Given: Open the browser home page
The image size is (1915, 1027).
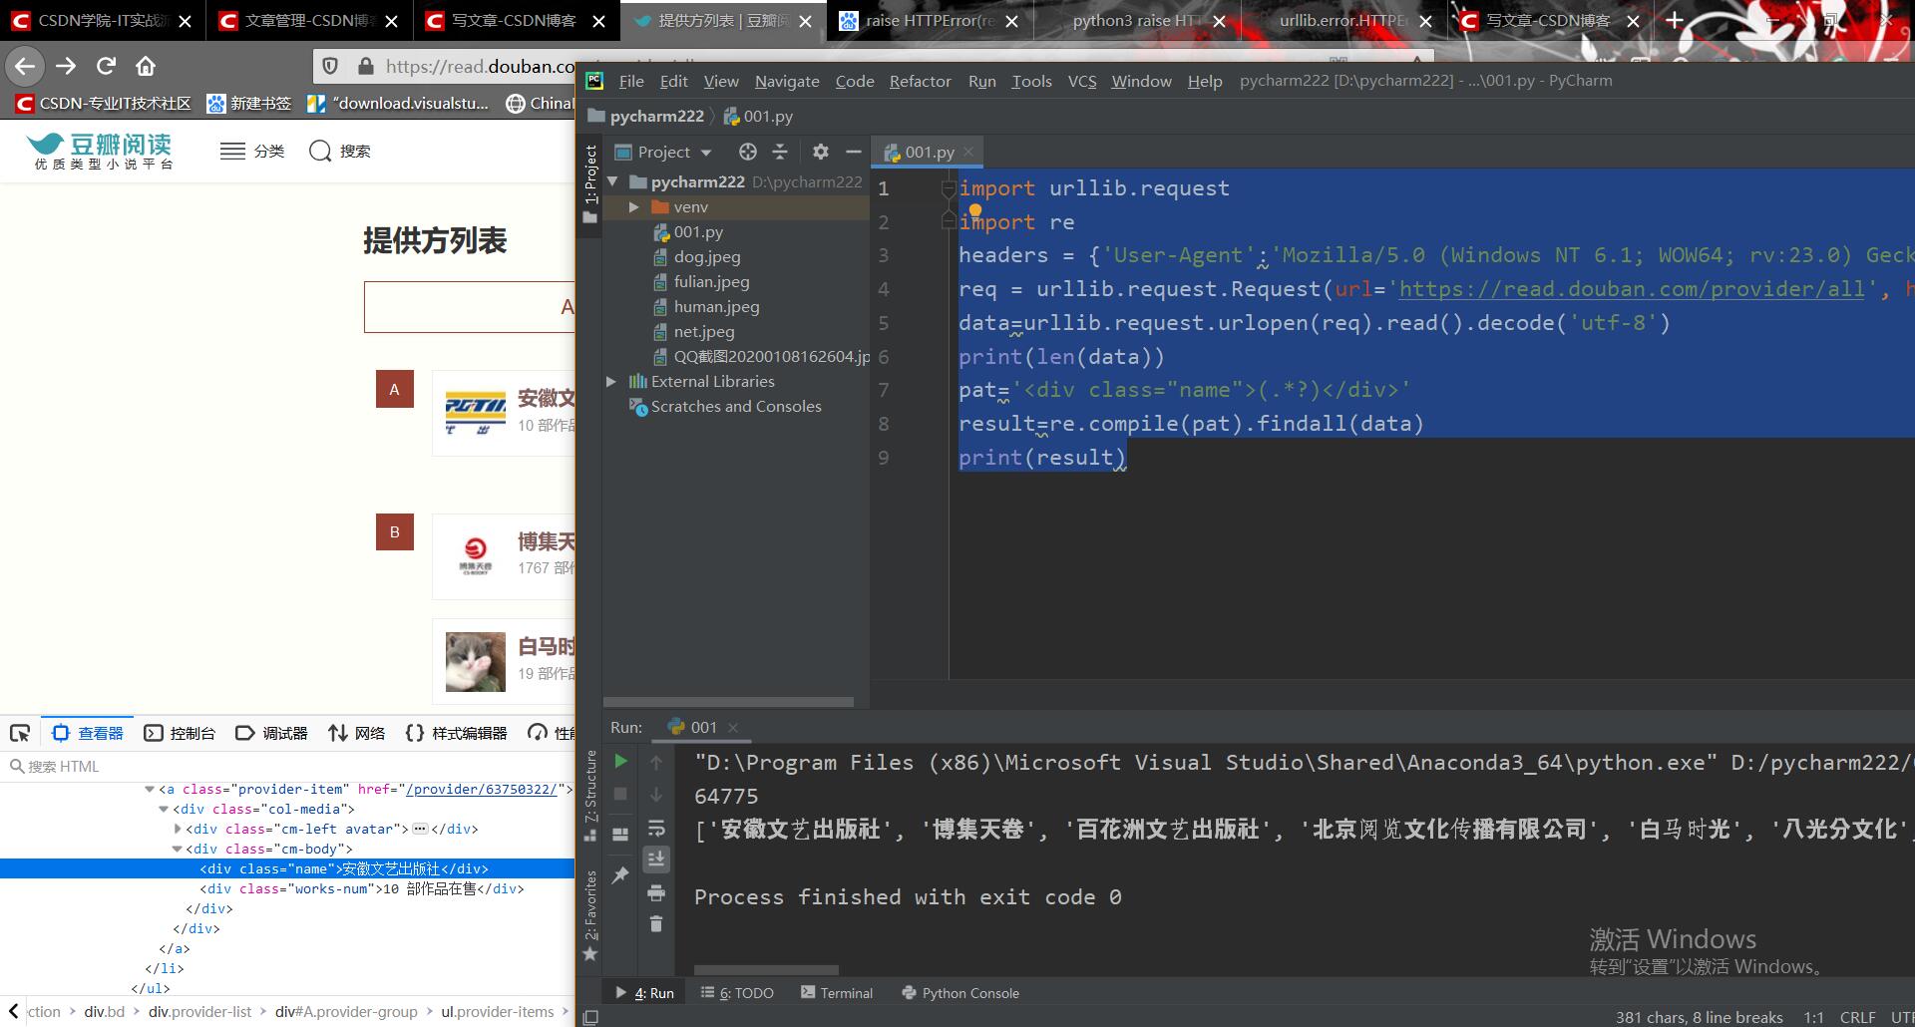Looking at the screenshot, I should click(x=146, y=66).
